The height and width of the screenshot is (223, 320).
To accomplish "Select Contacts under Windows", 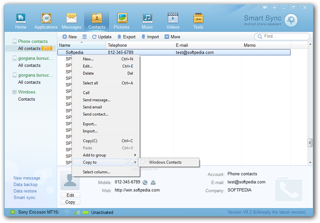I will point(27,99).
